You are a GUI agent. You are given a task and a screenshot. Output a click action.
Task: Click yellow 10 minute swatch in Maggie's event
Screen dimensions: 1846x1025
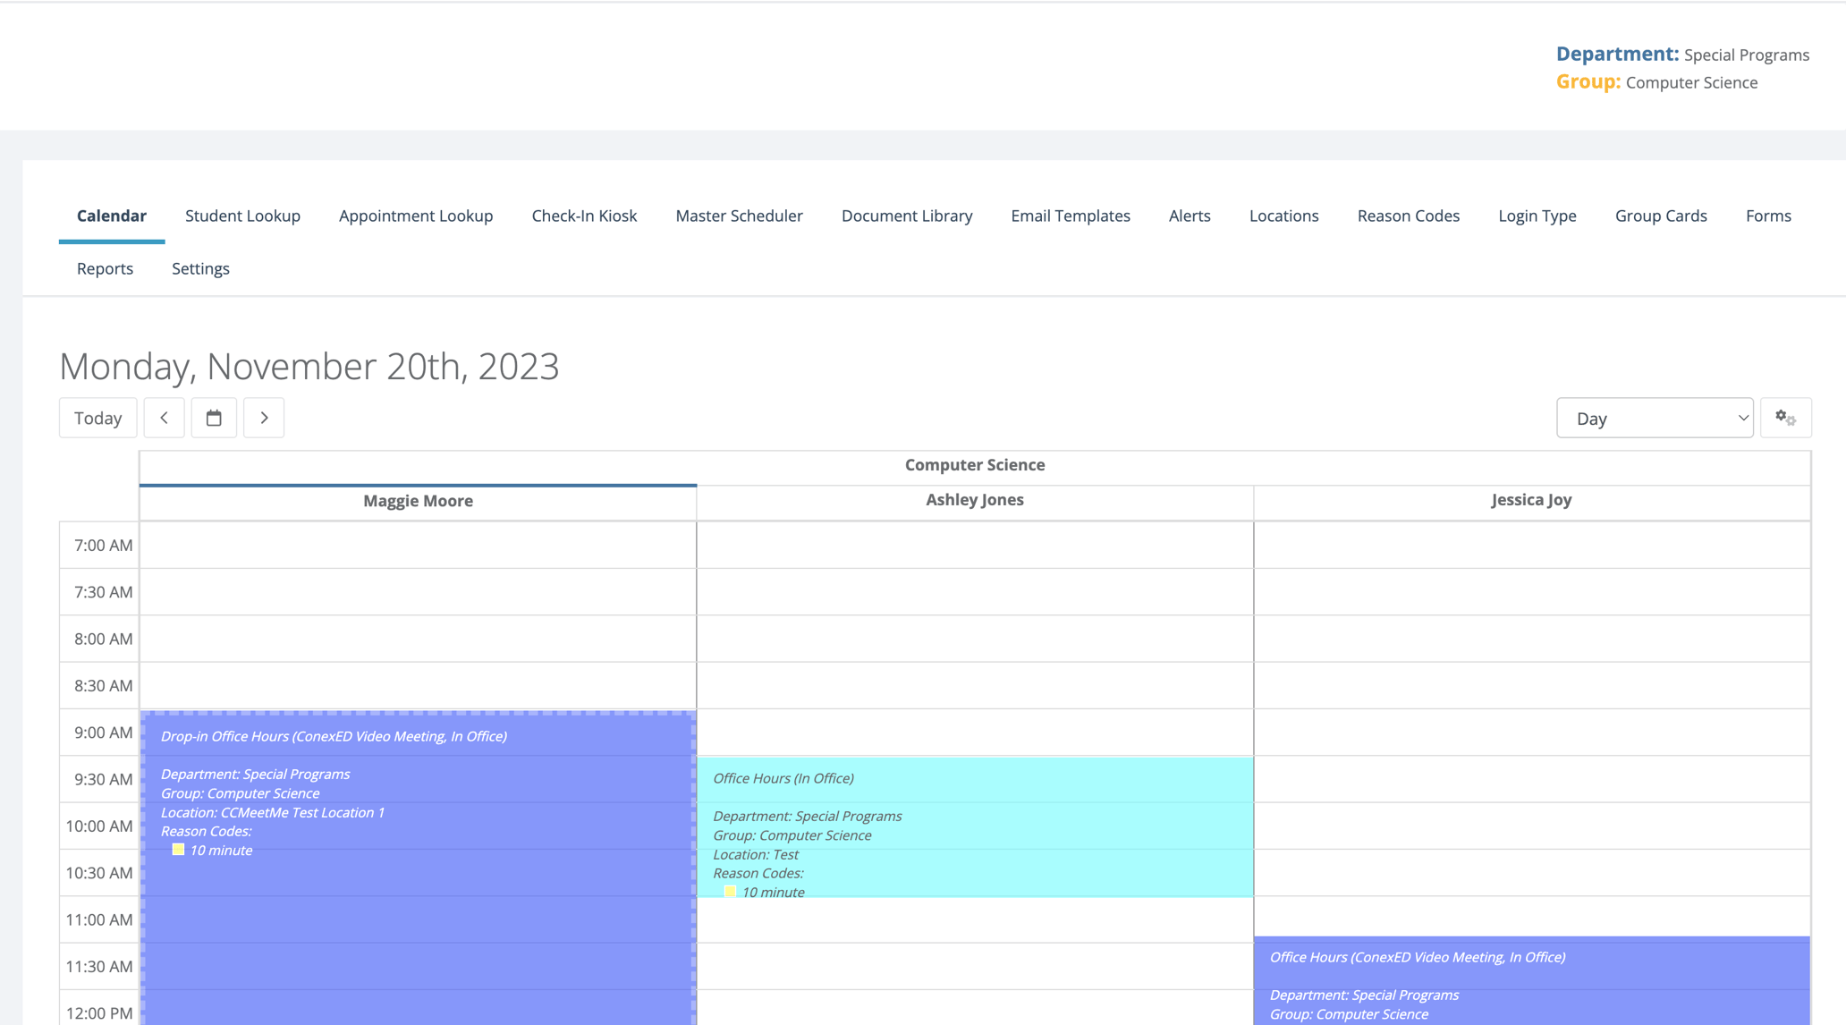178,850
